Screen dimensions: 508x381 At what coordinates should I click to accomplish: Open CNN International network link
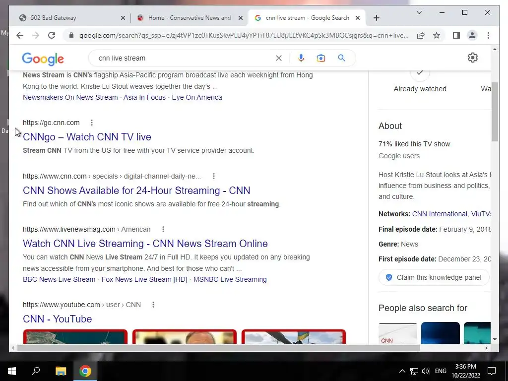pos(440,214)
